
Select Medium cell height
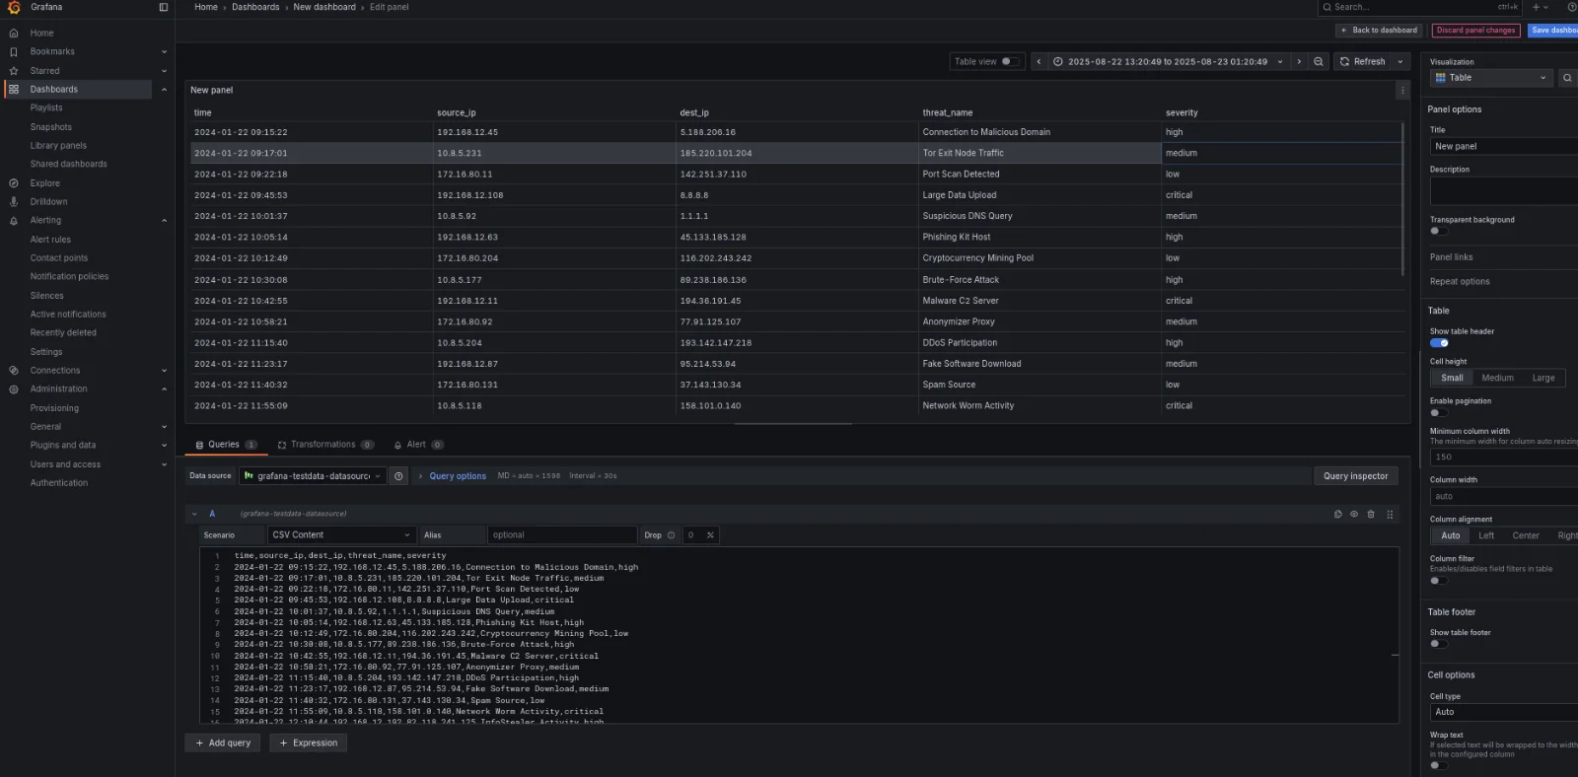(x=1497, y=378)
